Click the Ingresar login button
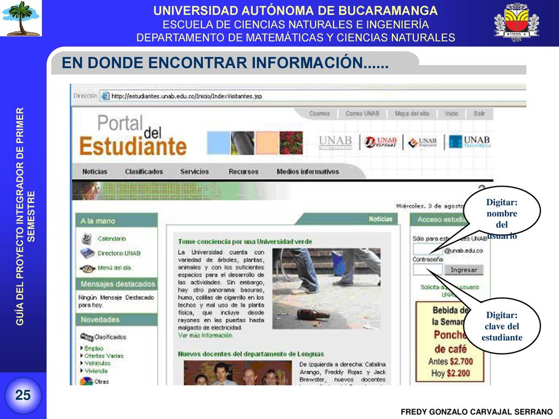Viewport: 559px width, 419px height. (463, 270)
